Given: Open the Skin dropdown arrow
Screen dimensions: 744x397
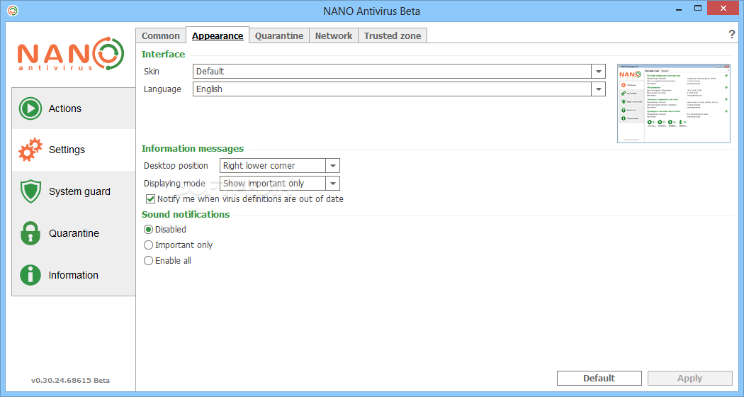Looking at the screenshot, I should (598, 71).
